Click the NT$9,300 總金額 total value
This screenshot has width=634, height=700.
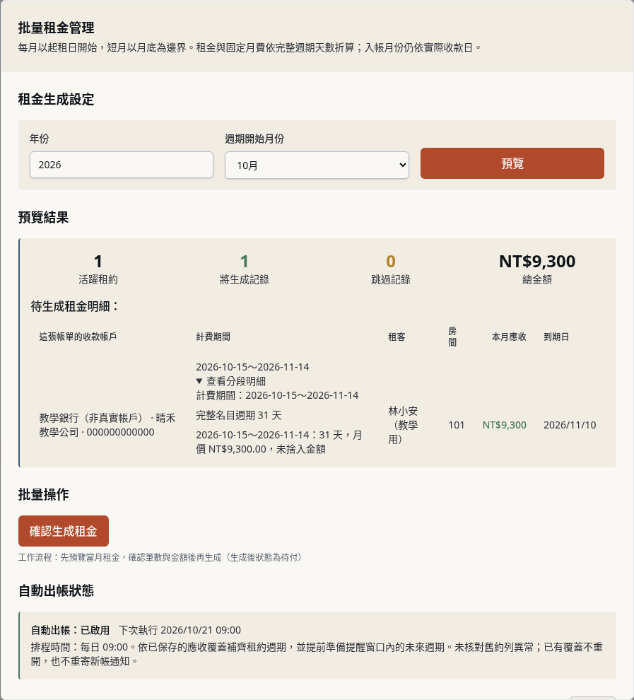[x=537, y=261]
